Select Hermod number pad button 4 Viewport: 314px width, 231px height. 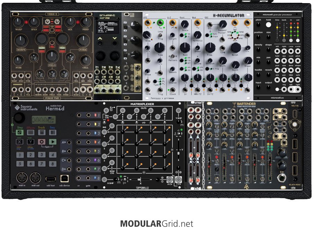pos(53,155)
